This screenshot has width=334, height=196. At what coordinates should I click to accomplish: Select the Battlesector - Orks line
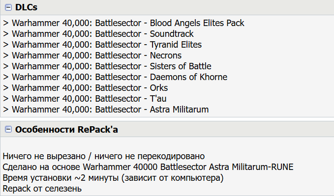click(86, 88)
